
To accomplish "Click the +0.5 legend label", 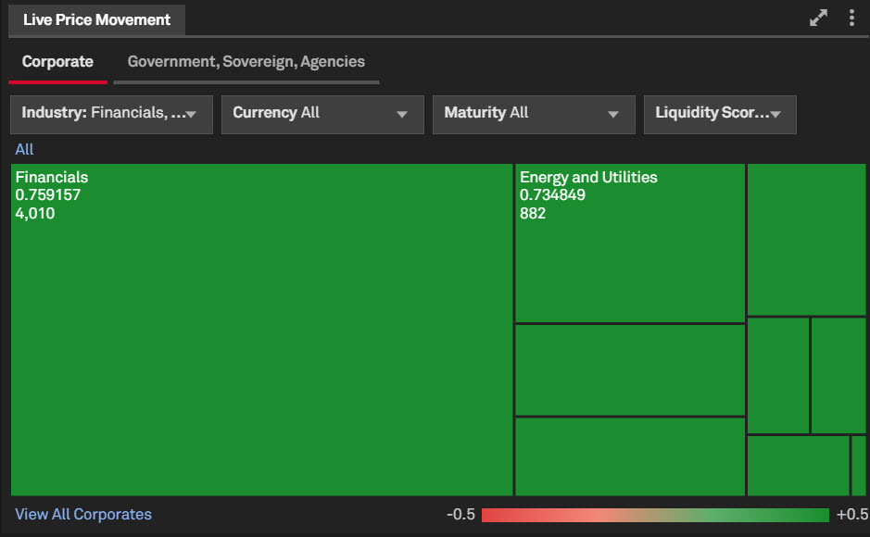I will point(852,515).
